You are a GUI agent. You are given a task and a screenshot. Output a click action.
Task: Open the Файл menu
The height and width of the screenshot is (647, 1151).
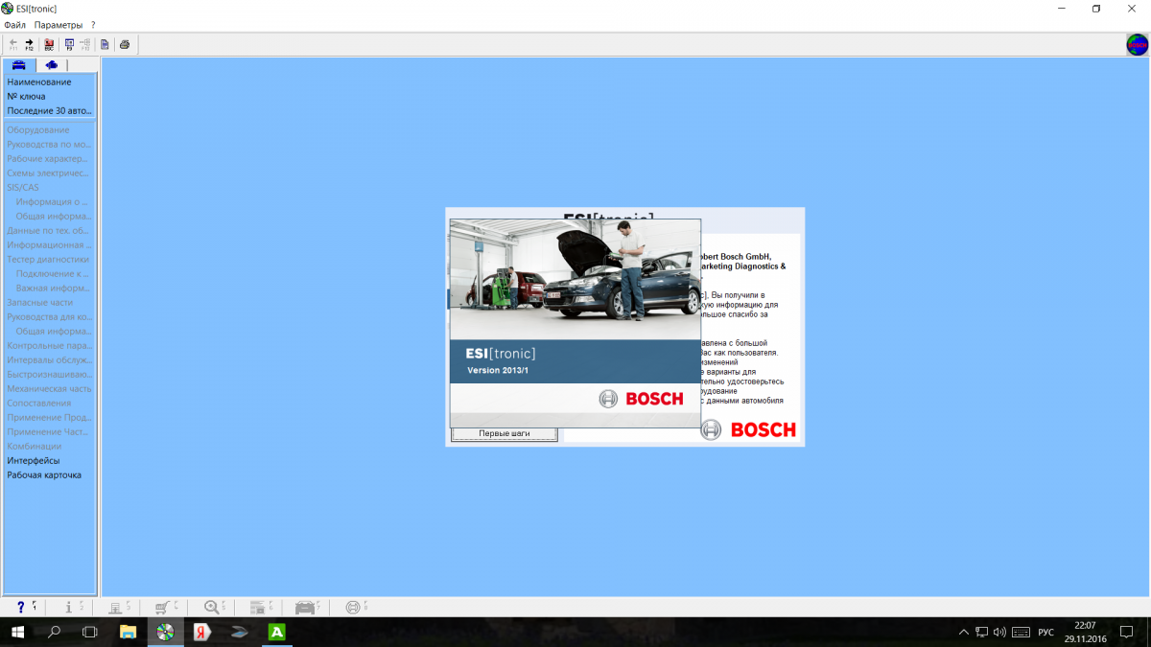coord(14,24)
